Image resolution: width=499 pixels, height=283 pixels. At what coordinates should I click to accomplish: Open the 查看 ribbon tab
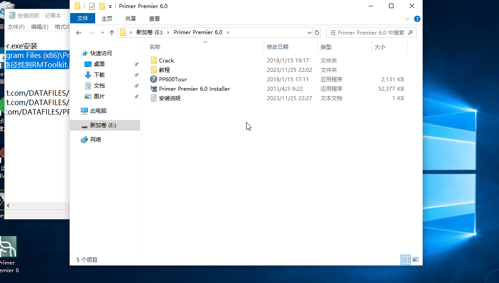pyautogui.click(x=155, y=19)
